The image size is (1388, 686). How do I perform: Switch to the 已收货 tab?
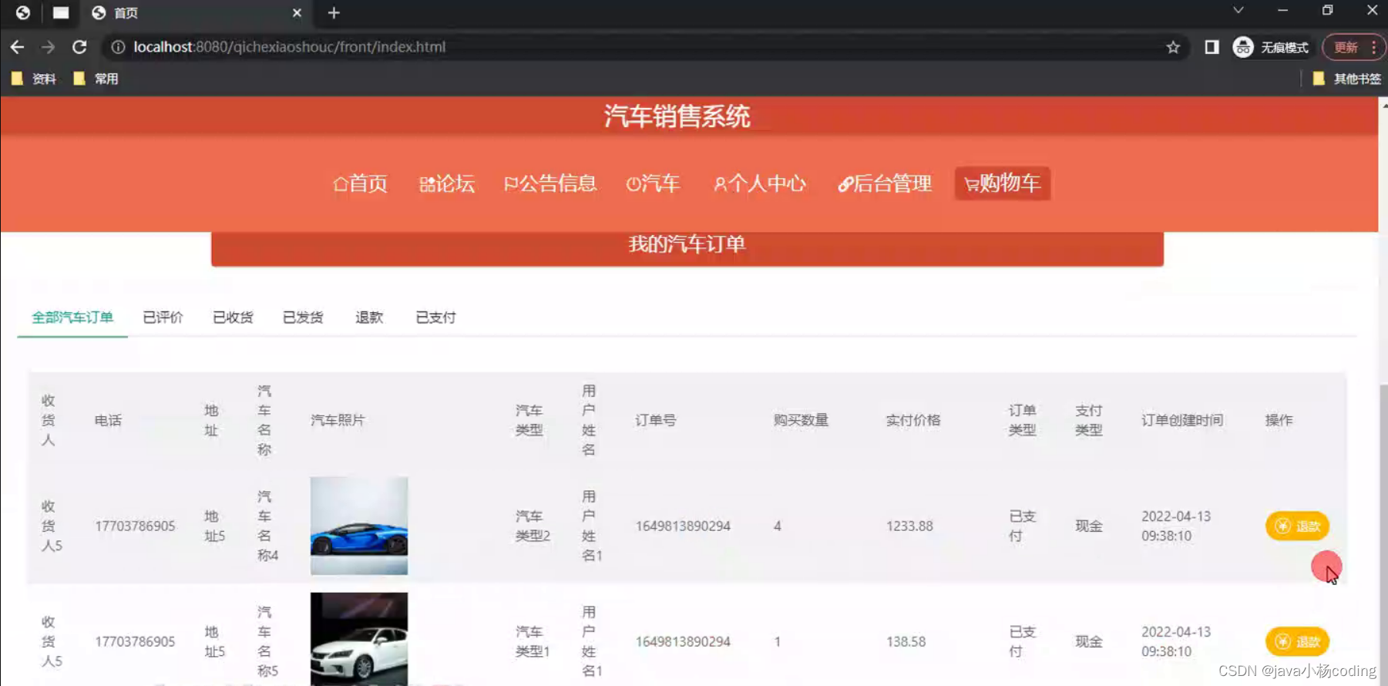point(233,318)
